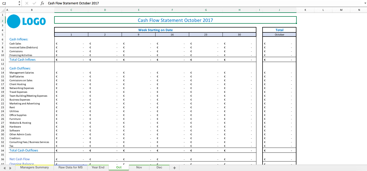This screenshot has width=367, height=171.
Task: Click inside the formula bar
Action: pos(103,3)
